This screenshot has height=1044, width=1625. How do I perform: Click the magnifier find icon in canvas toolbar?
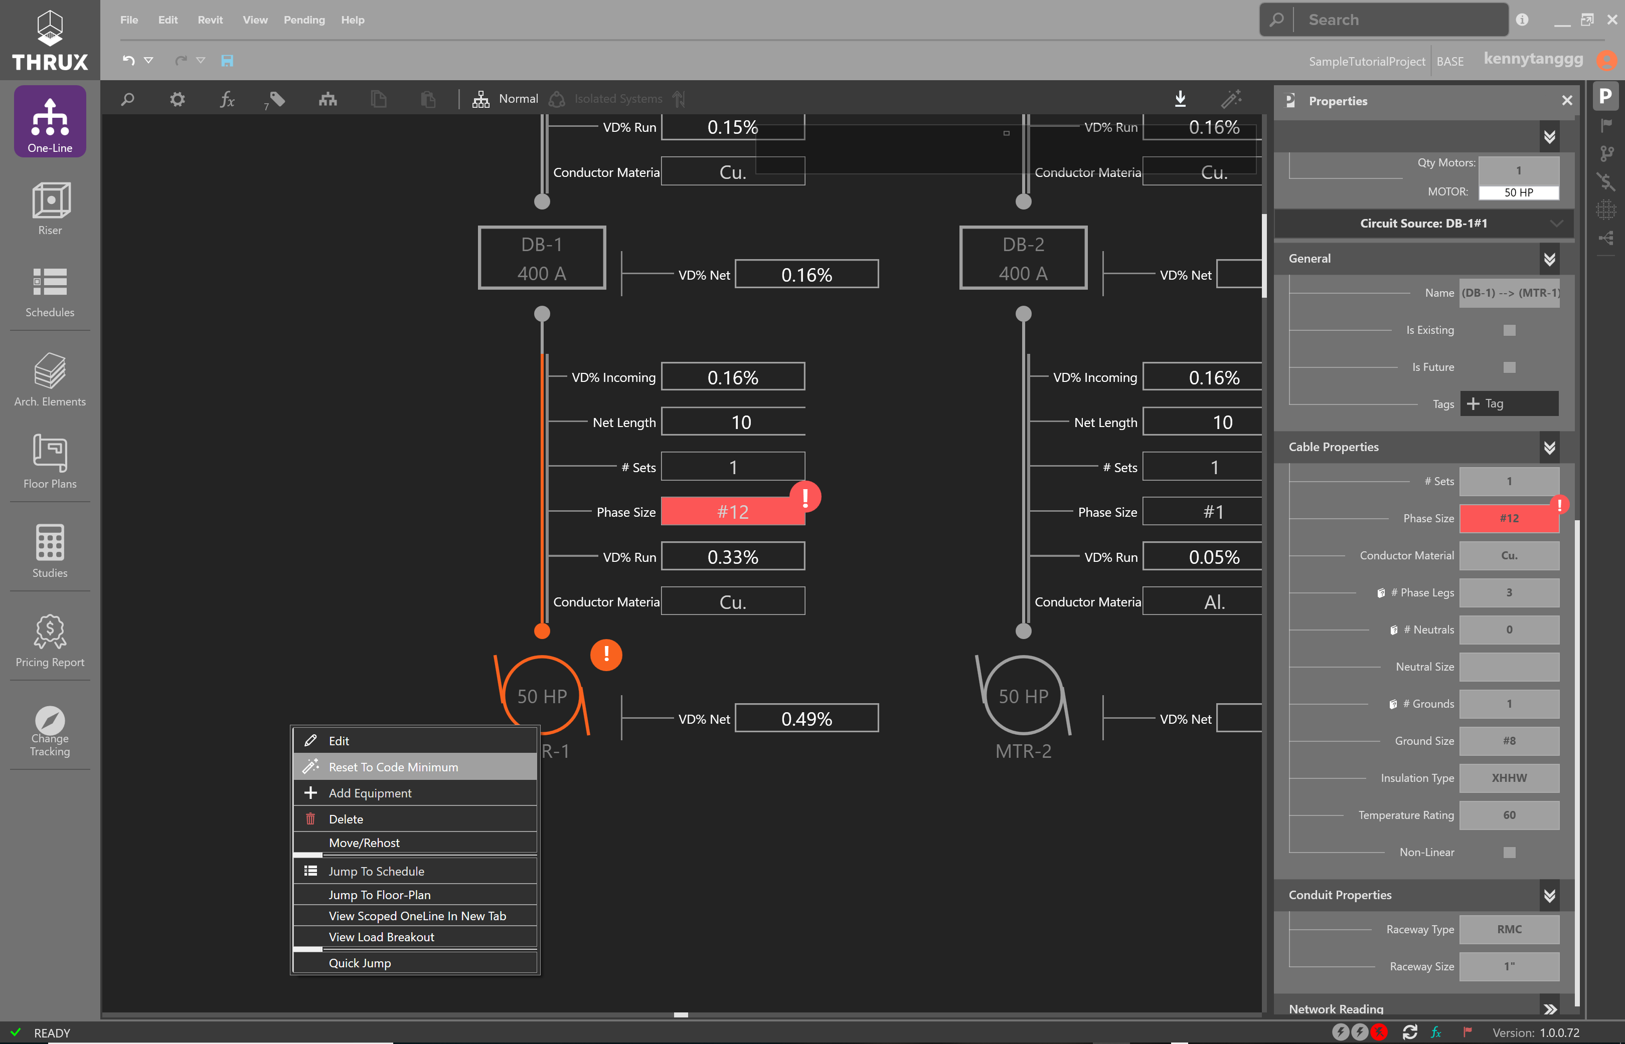point(127,99)
